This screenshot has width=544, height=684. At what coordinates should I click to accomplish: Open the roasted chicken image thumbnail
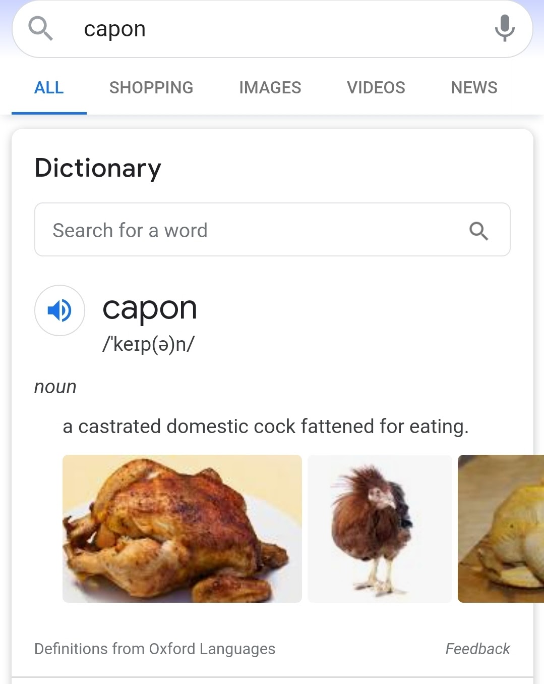coord(182,529)
